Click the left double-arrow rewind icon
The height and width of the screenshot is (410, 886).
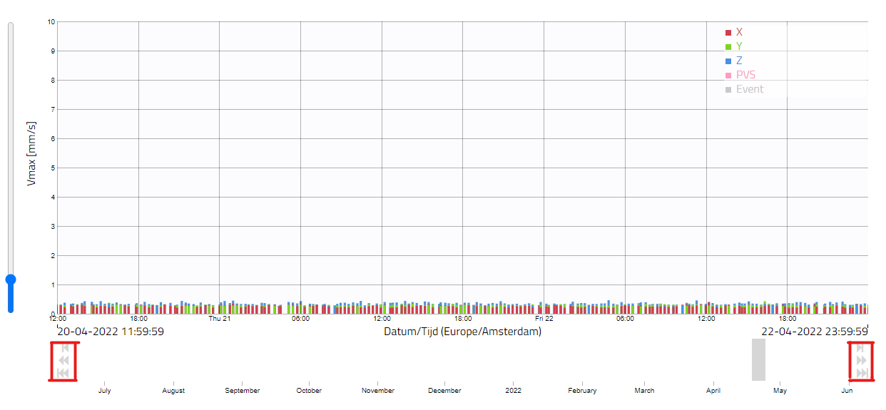[x=63, y=361]
